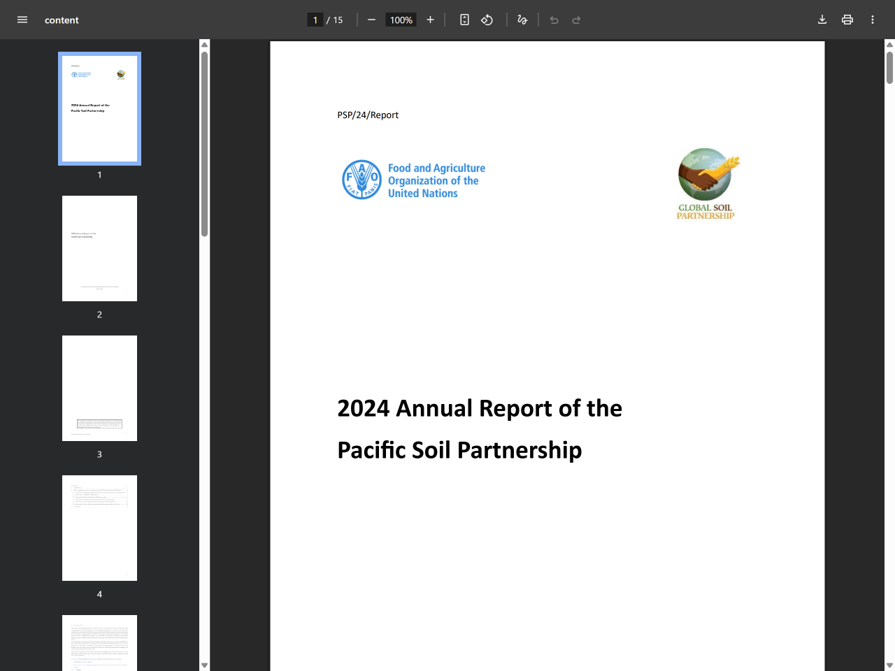This screenshot has height=671, width=895.
Task: Select the draw annotation tool
Action: tap(522, 20)
